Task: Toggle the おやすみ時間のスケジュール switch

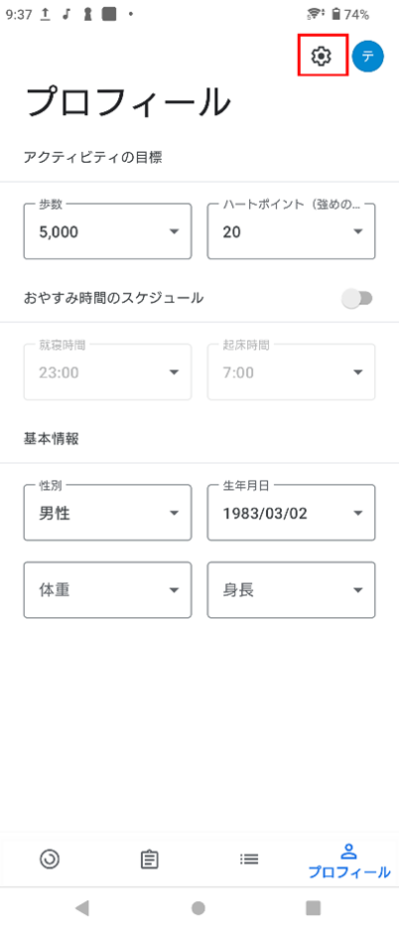Action: click(x=357, y=299)
